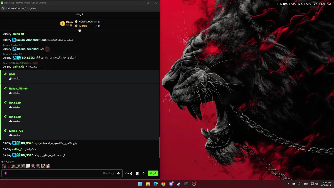
Task: Click the GPU 13% overlay readout
Action: click(x=297, y=4)
